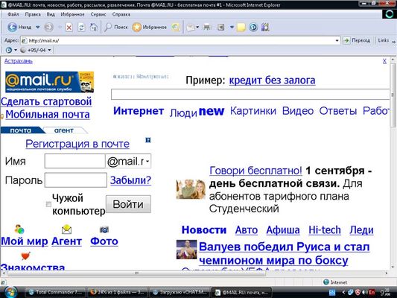This screenshot has width=397, height=298.
Task: Open the Мобильная почта link
Action: [48, 115]
